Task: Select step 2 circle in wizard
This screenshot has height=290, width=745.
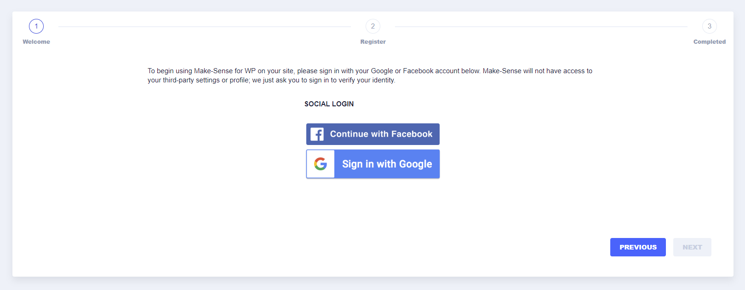Action: pos(373,26)
